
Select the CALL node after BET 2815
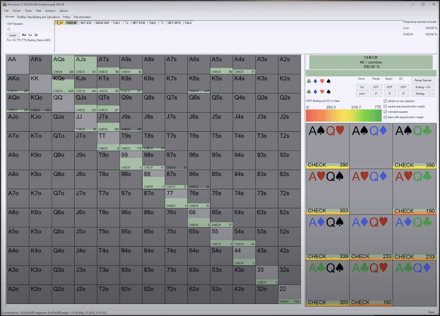coord(188,23)
